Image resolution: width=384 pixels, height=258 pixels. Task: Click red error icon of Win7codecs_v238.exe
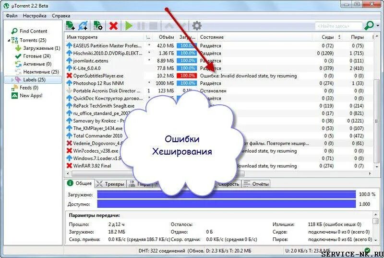point(69,151)
